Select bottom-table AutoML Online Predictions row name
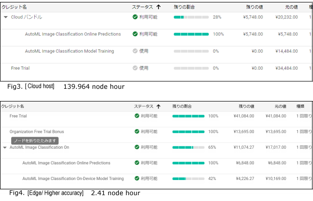 coord(67,163)
